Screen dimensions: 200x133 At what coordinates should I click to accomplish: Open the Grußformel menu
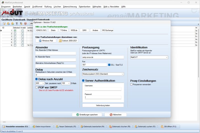pyautogui.click(x=37, y=7)
